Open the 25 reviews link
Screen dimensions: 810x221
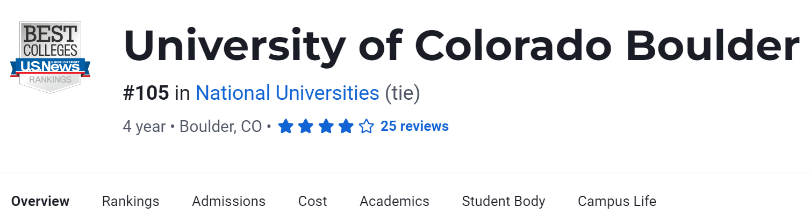(x=414, y=127)
